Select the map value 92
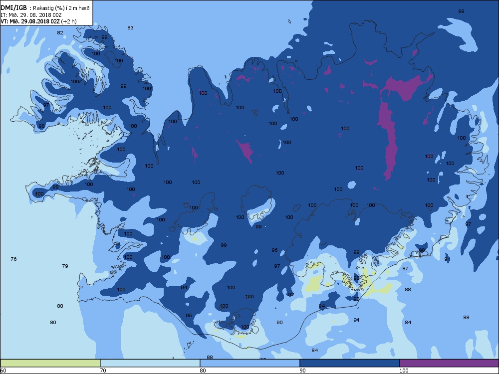This screenshot has height=374, width=499. pyautogui.click(x=291, y=295)
